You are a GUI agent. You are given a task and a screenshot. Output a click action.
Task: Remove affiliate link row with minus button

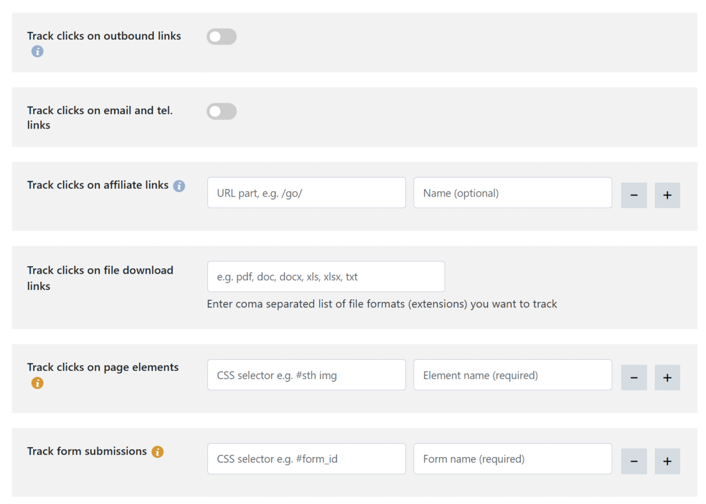coord(634,195)
